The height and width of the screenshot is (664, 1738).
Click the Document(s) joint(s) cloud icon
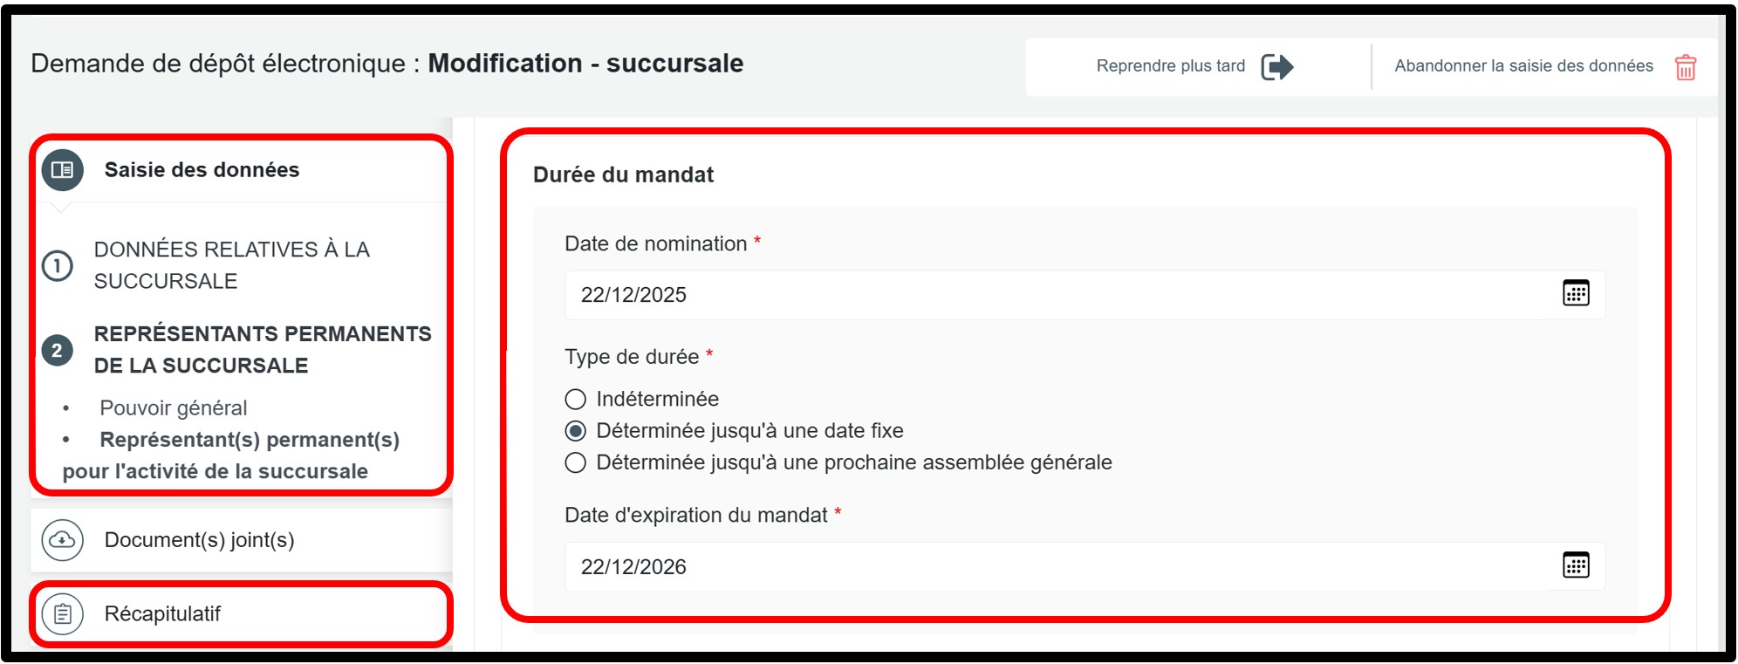coord(62,540)
